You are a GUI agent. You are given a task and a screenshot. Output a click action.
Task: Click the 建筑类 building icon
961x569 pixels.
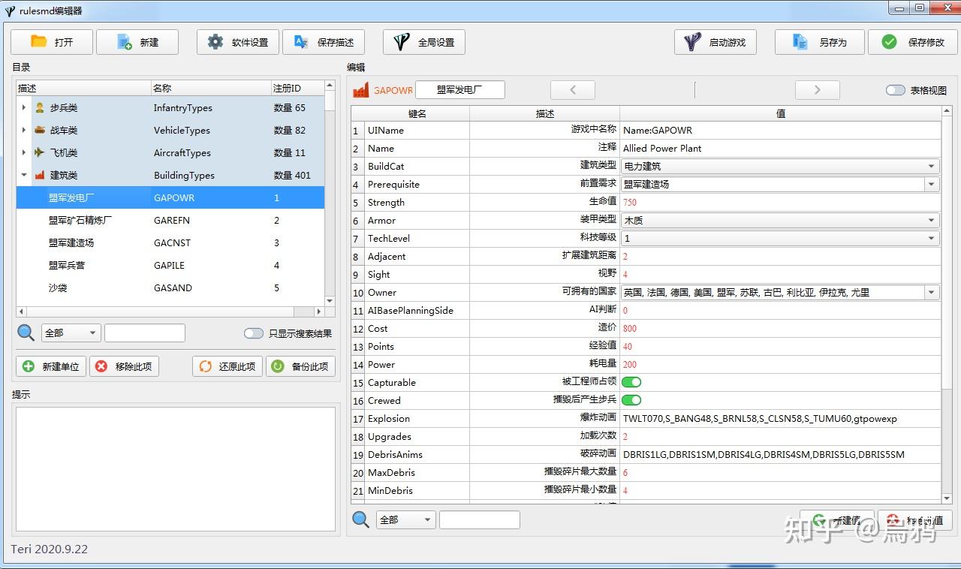coord(40,175)
